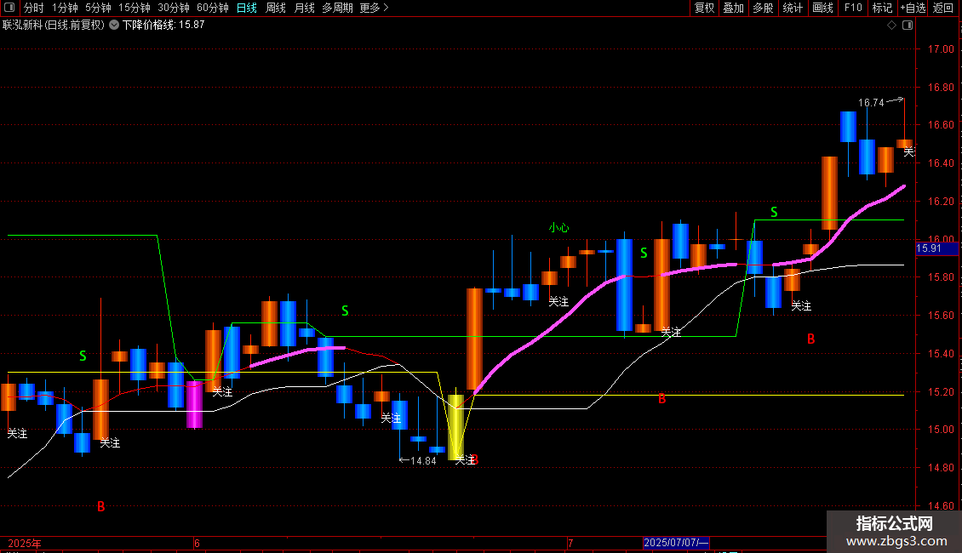Open the indicator dropdown next to 联泓新科

tap(114, 26)
